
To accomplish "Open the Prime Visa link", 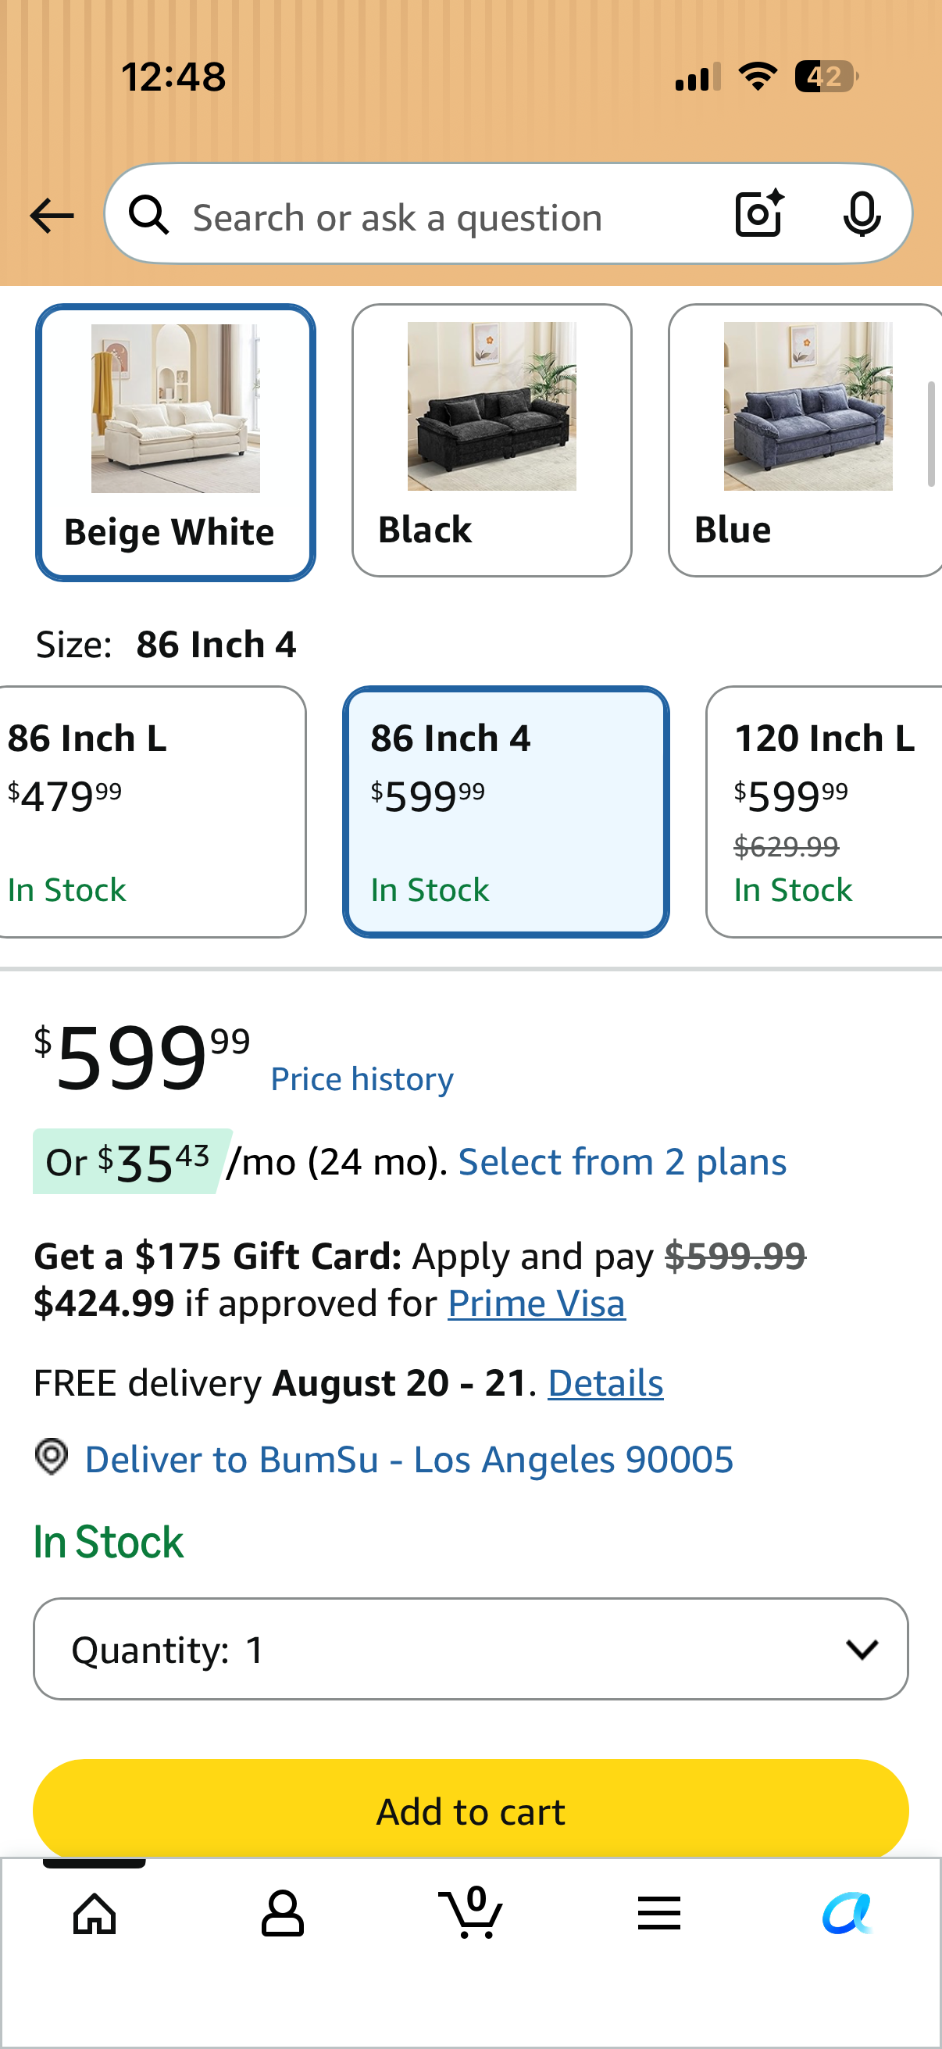I will (x=537, y=1303).
